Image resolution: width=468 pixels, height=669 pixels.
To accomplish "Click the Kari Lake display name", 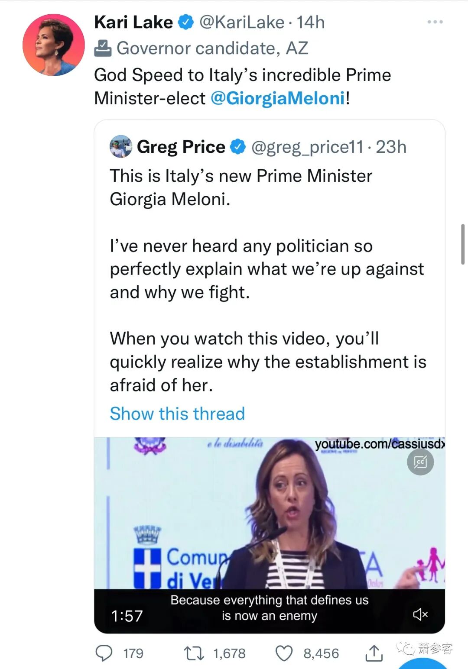I will click(x=133, y=22).
